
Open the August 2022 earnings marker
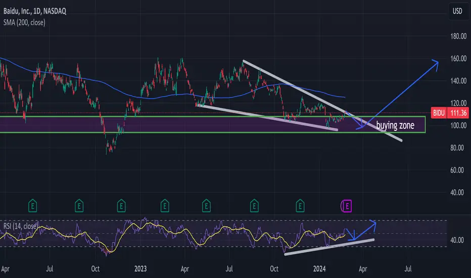point(79,206)
